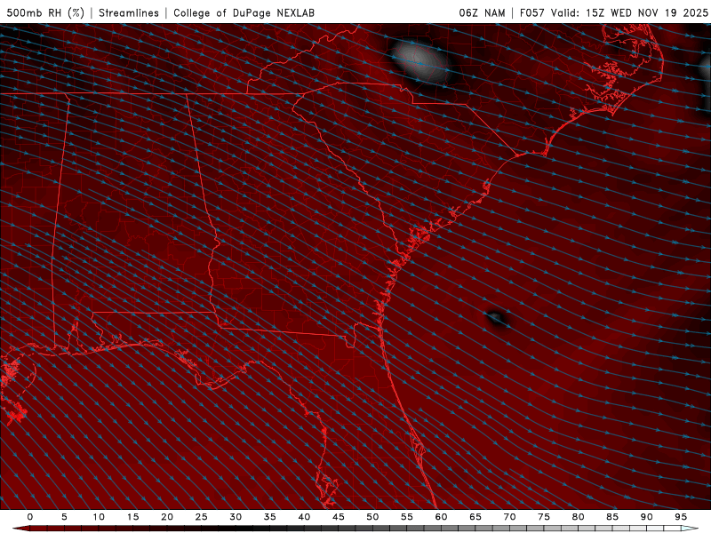The image size is (711, 533).
Task: Click the colorbar label "10"
Action: click(x=99, y=517)
